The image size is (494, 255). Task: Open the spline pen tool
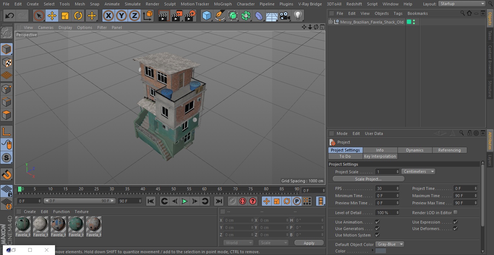[220, 16]
